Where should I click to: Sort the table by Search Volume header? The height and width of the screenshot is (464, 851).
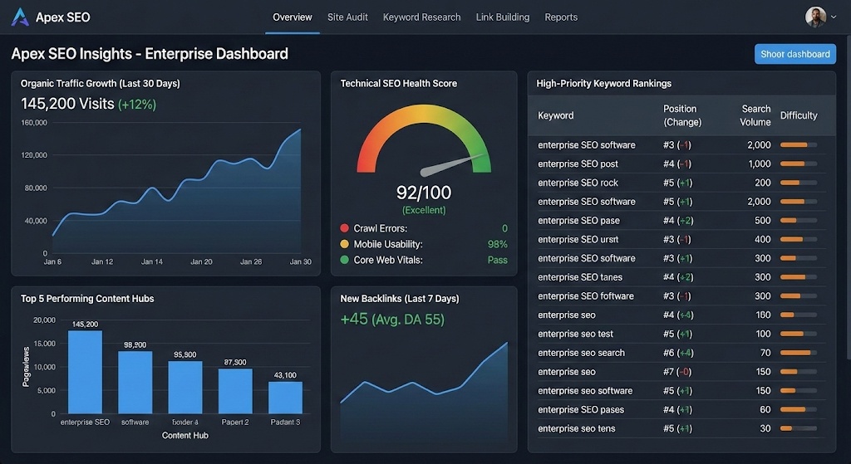(x=755, y=115)
